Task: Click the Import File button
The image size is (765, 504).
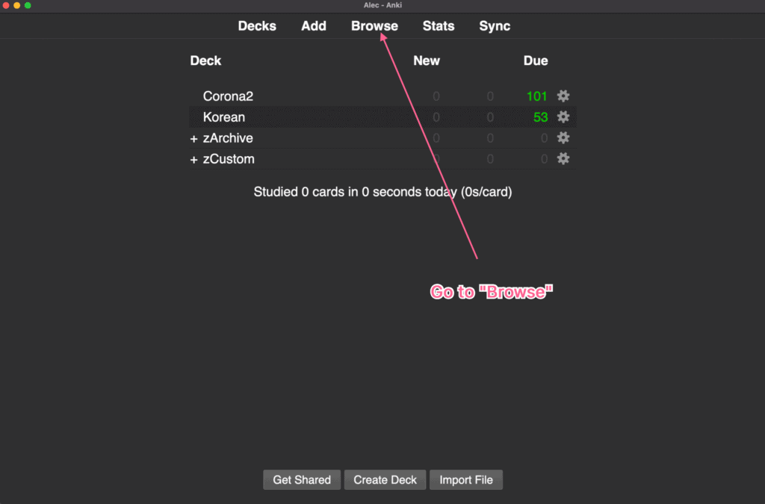Action: click(x=466, y=479)
